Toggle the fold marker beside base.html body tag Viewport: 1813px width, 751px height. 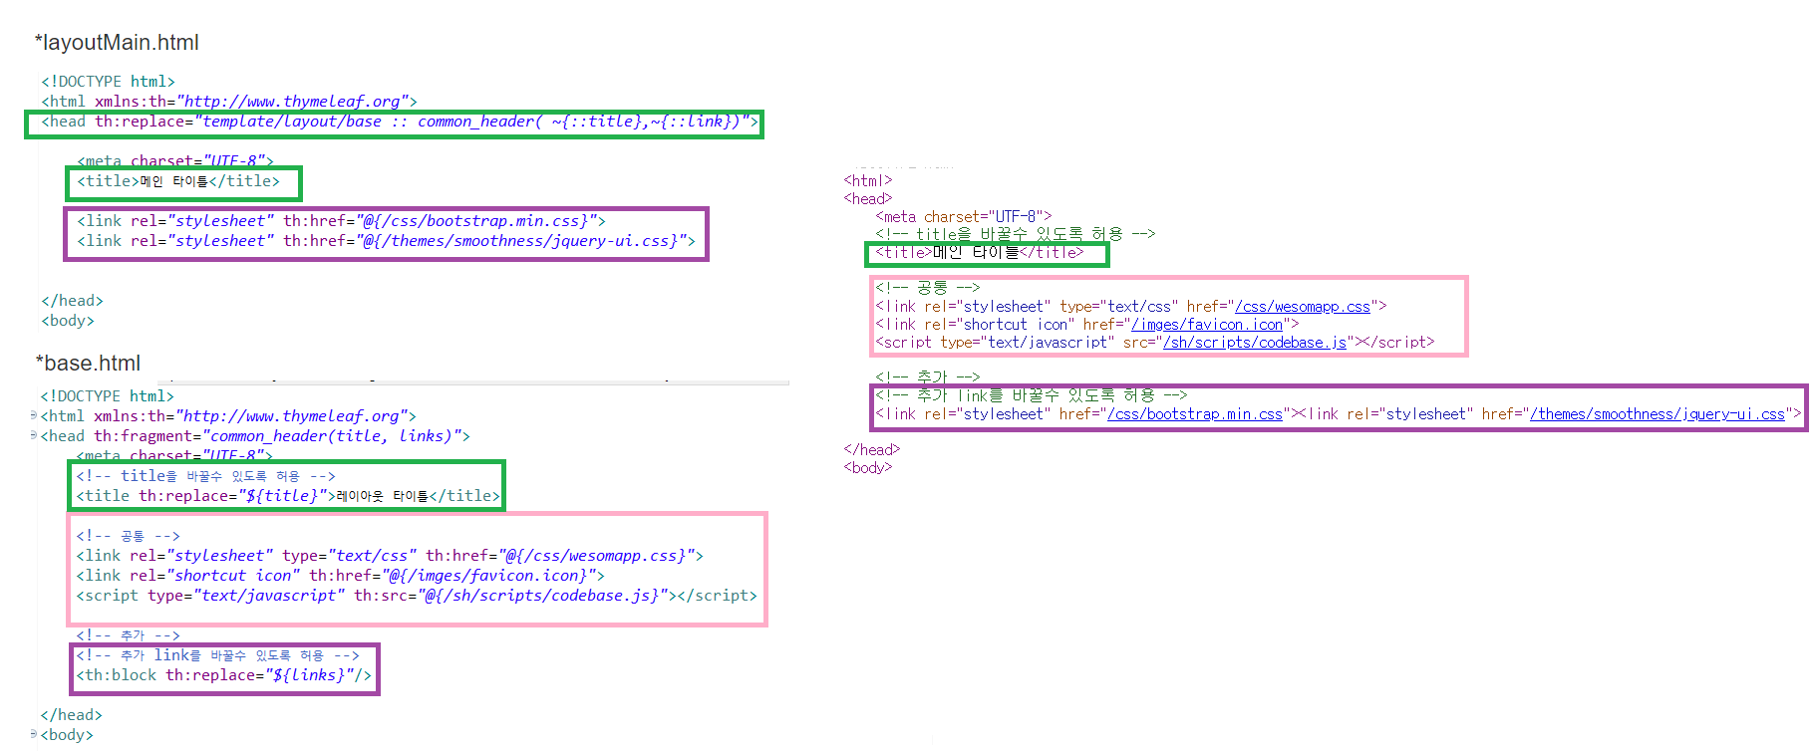pyautogui.click(x=34, y=734)
